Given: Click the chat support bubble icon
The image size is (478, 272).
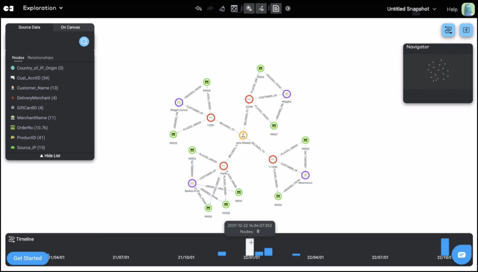Looking at the screenshot, I should pos(461,254).
